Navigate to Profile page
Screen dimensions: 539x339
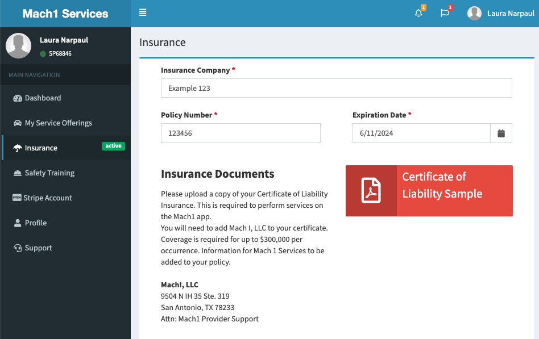[x=65, y=223]
